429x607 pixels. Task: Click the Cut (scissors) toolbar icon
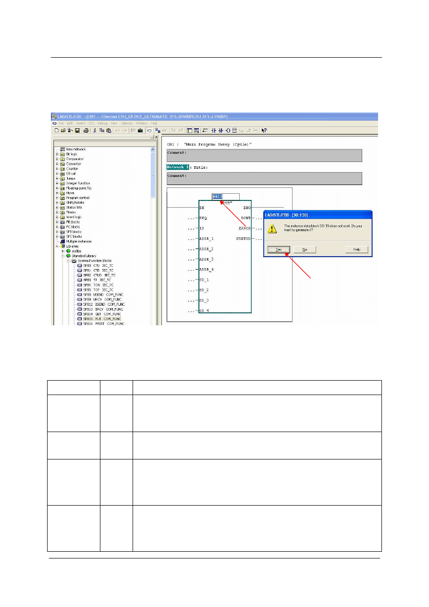(95, 130)
